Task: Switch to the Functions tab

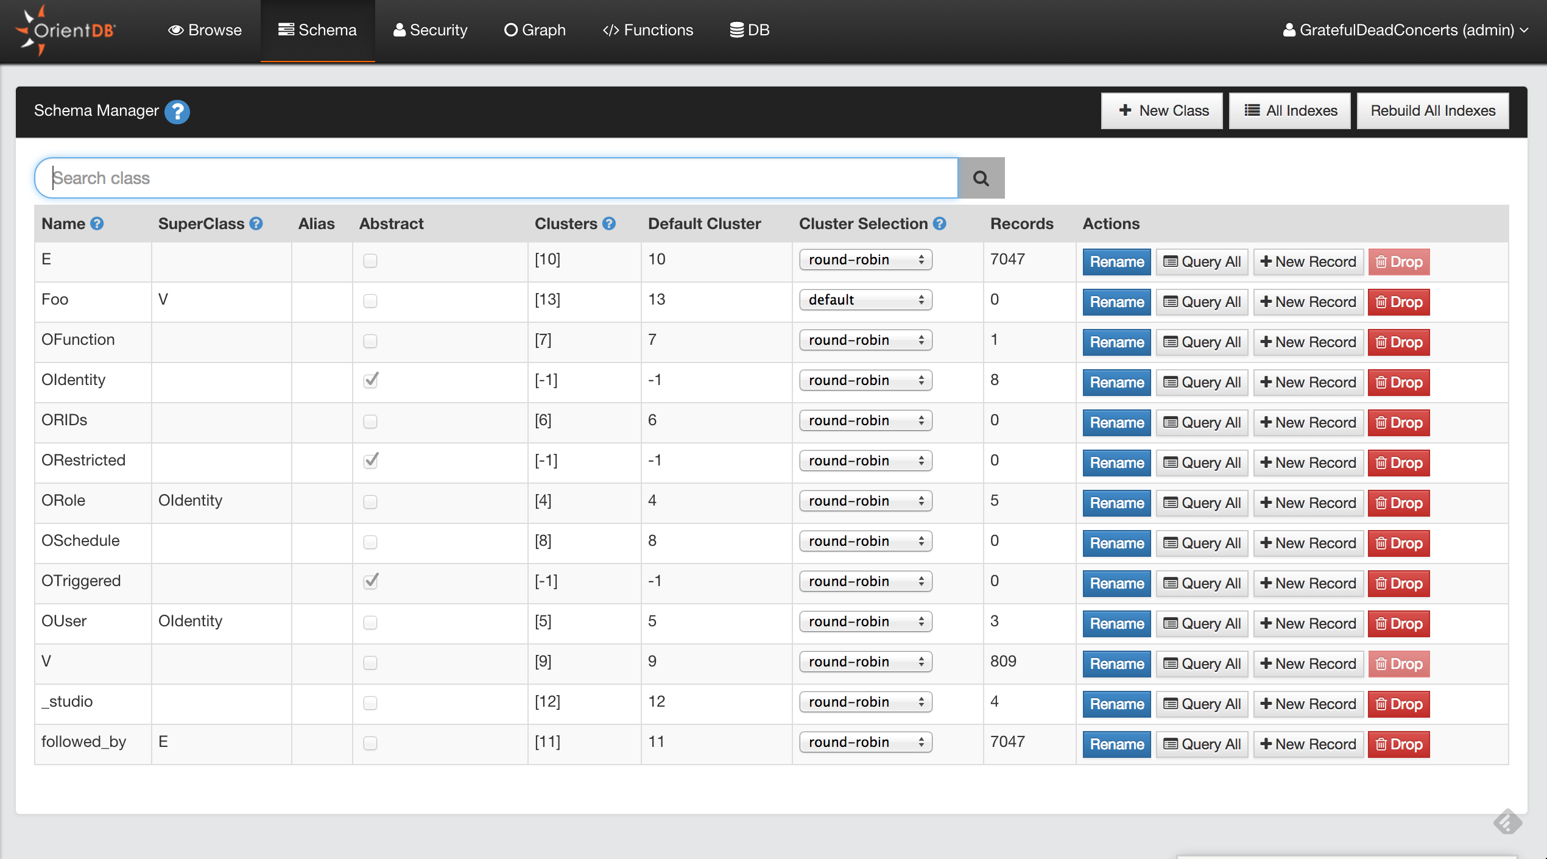Action: point(647,30)
